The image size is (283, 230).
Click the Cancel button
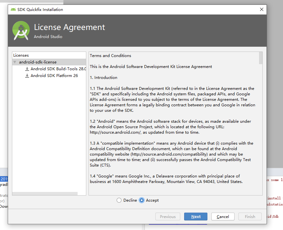[223, 216]
